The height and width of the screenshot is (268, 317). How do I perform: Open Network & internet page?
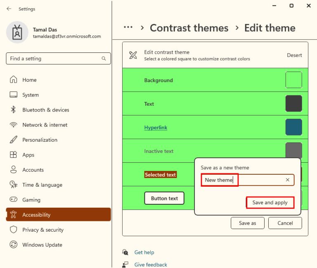(59, 125)
